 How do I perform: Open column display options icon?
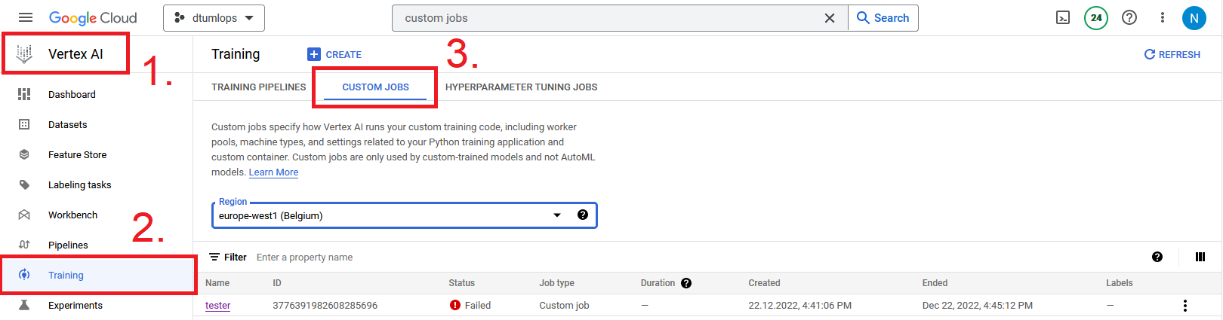coord(1200,257)
